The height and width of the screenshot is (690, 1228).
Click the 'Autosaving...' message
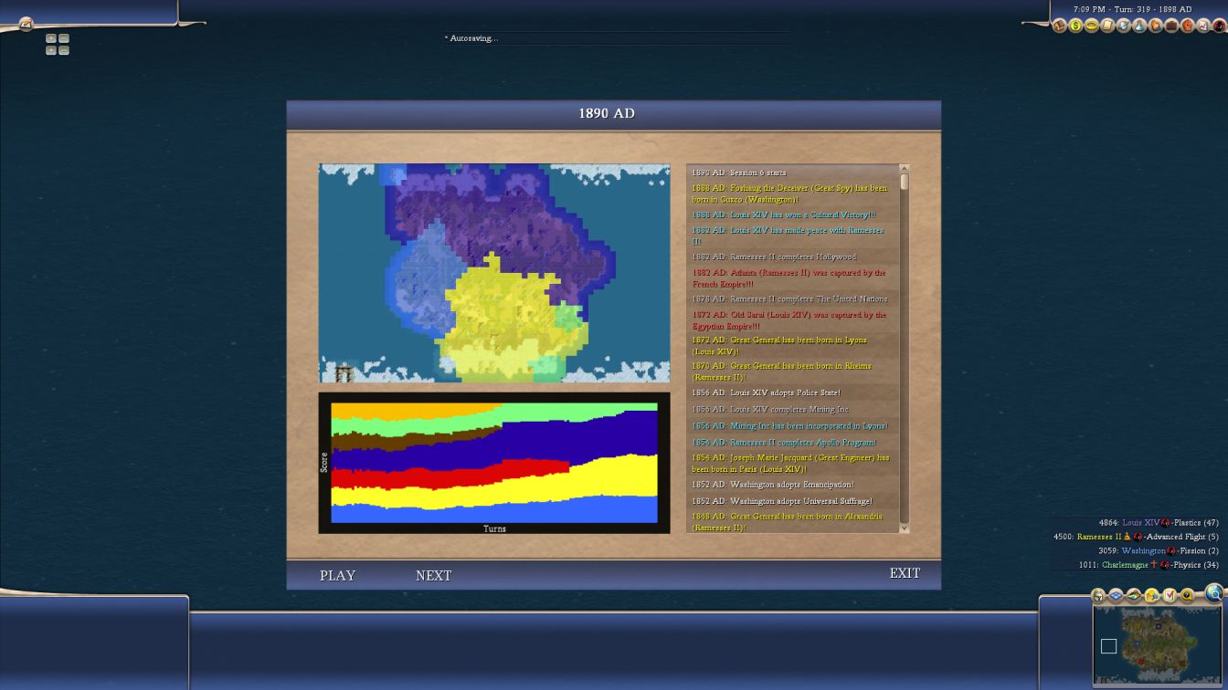pos(471,38)
